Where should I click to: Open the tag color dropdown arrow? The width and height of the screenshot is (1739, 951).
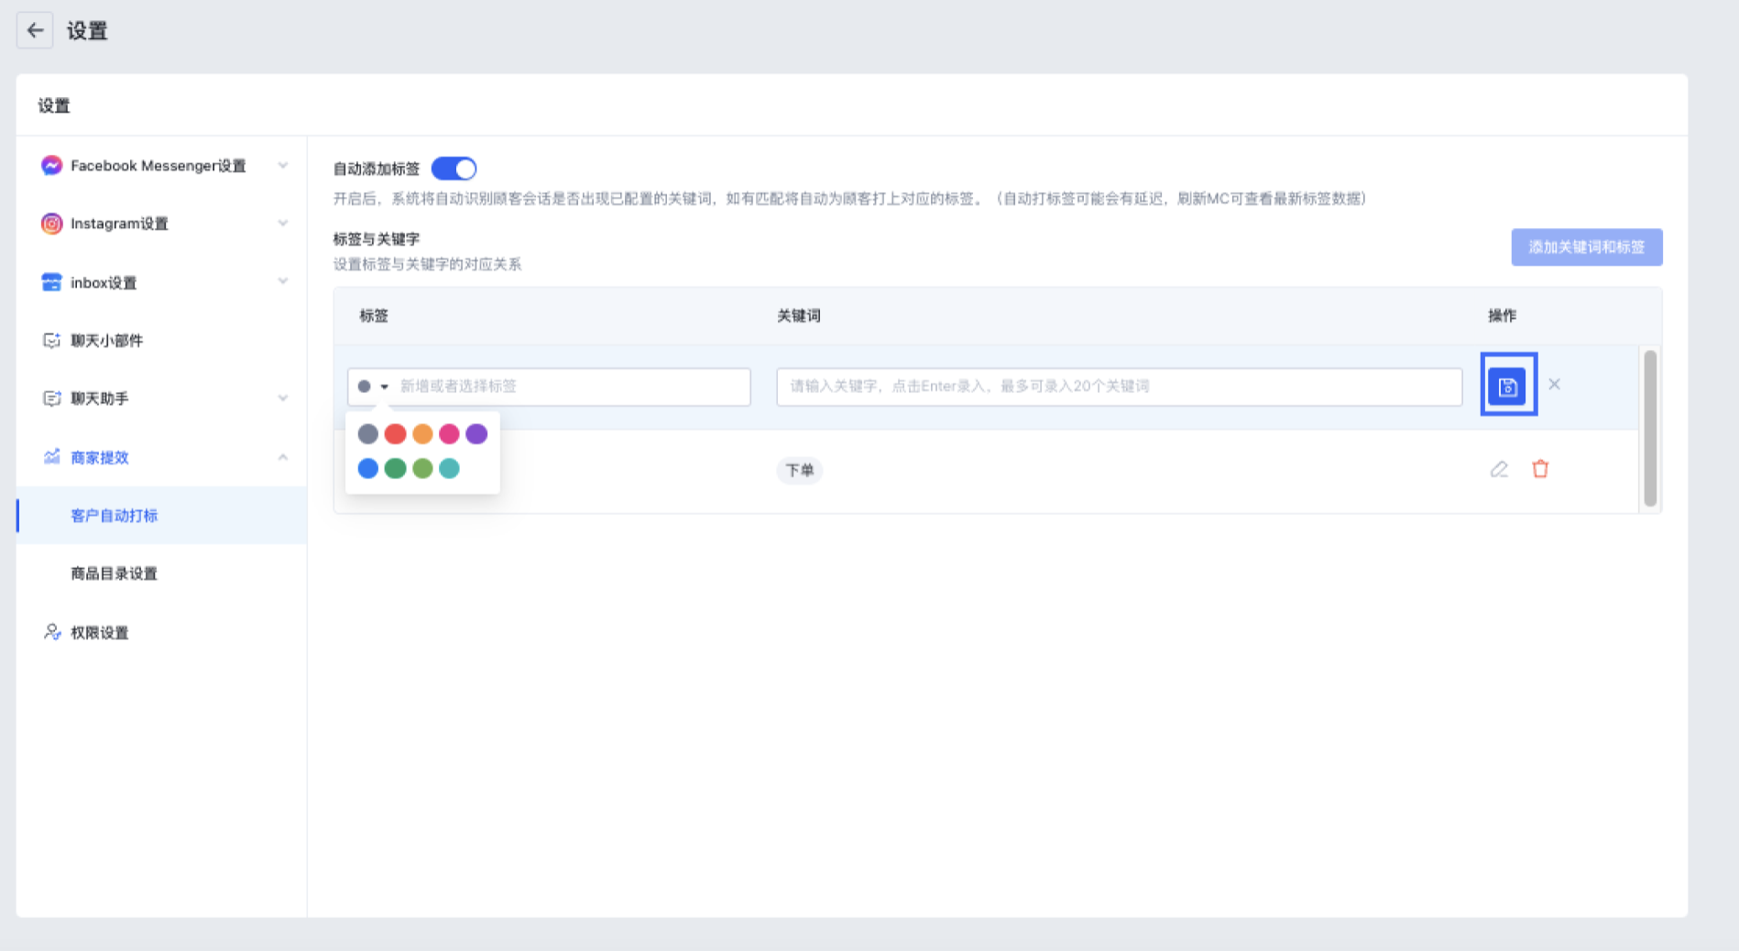tap(385, 387)
